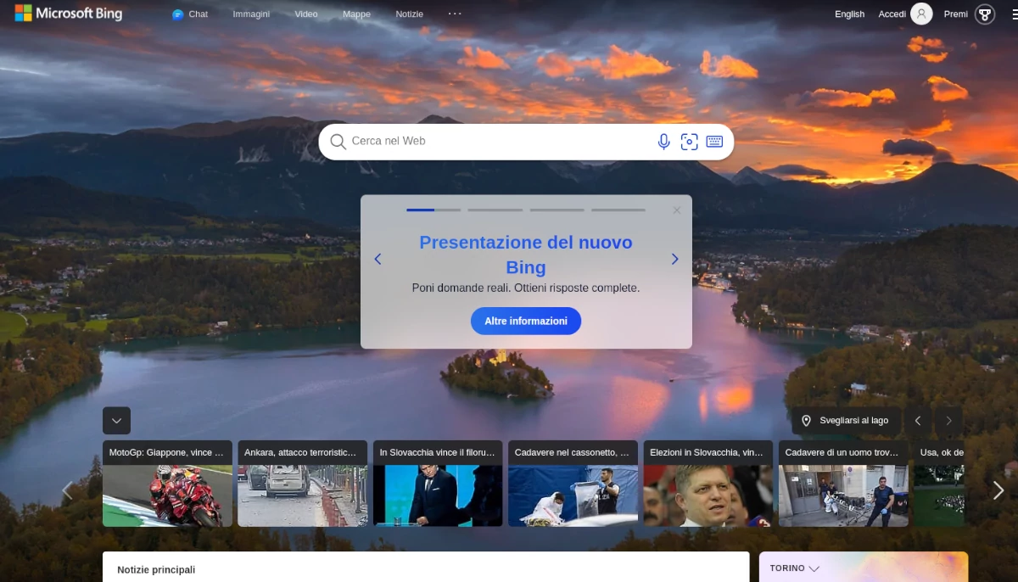Expand the TORINO location dropdown
The width and height of the screenshot is (1018, 582).
point(795,568)
